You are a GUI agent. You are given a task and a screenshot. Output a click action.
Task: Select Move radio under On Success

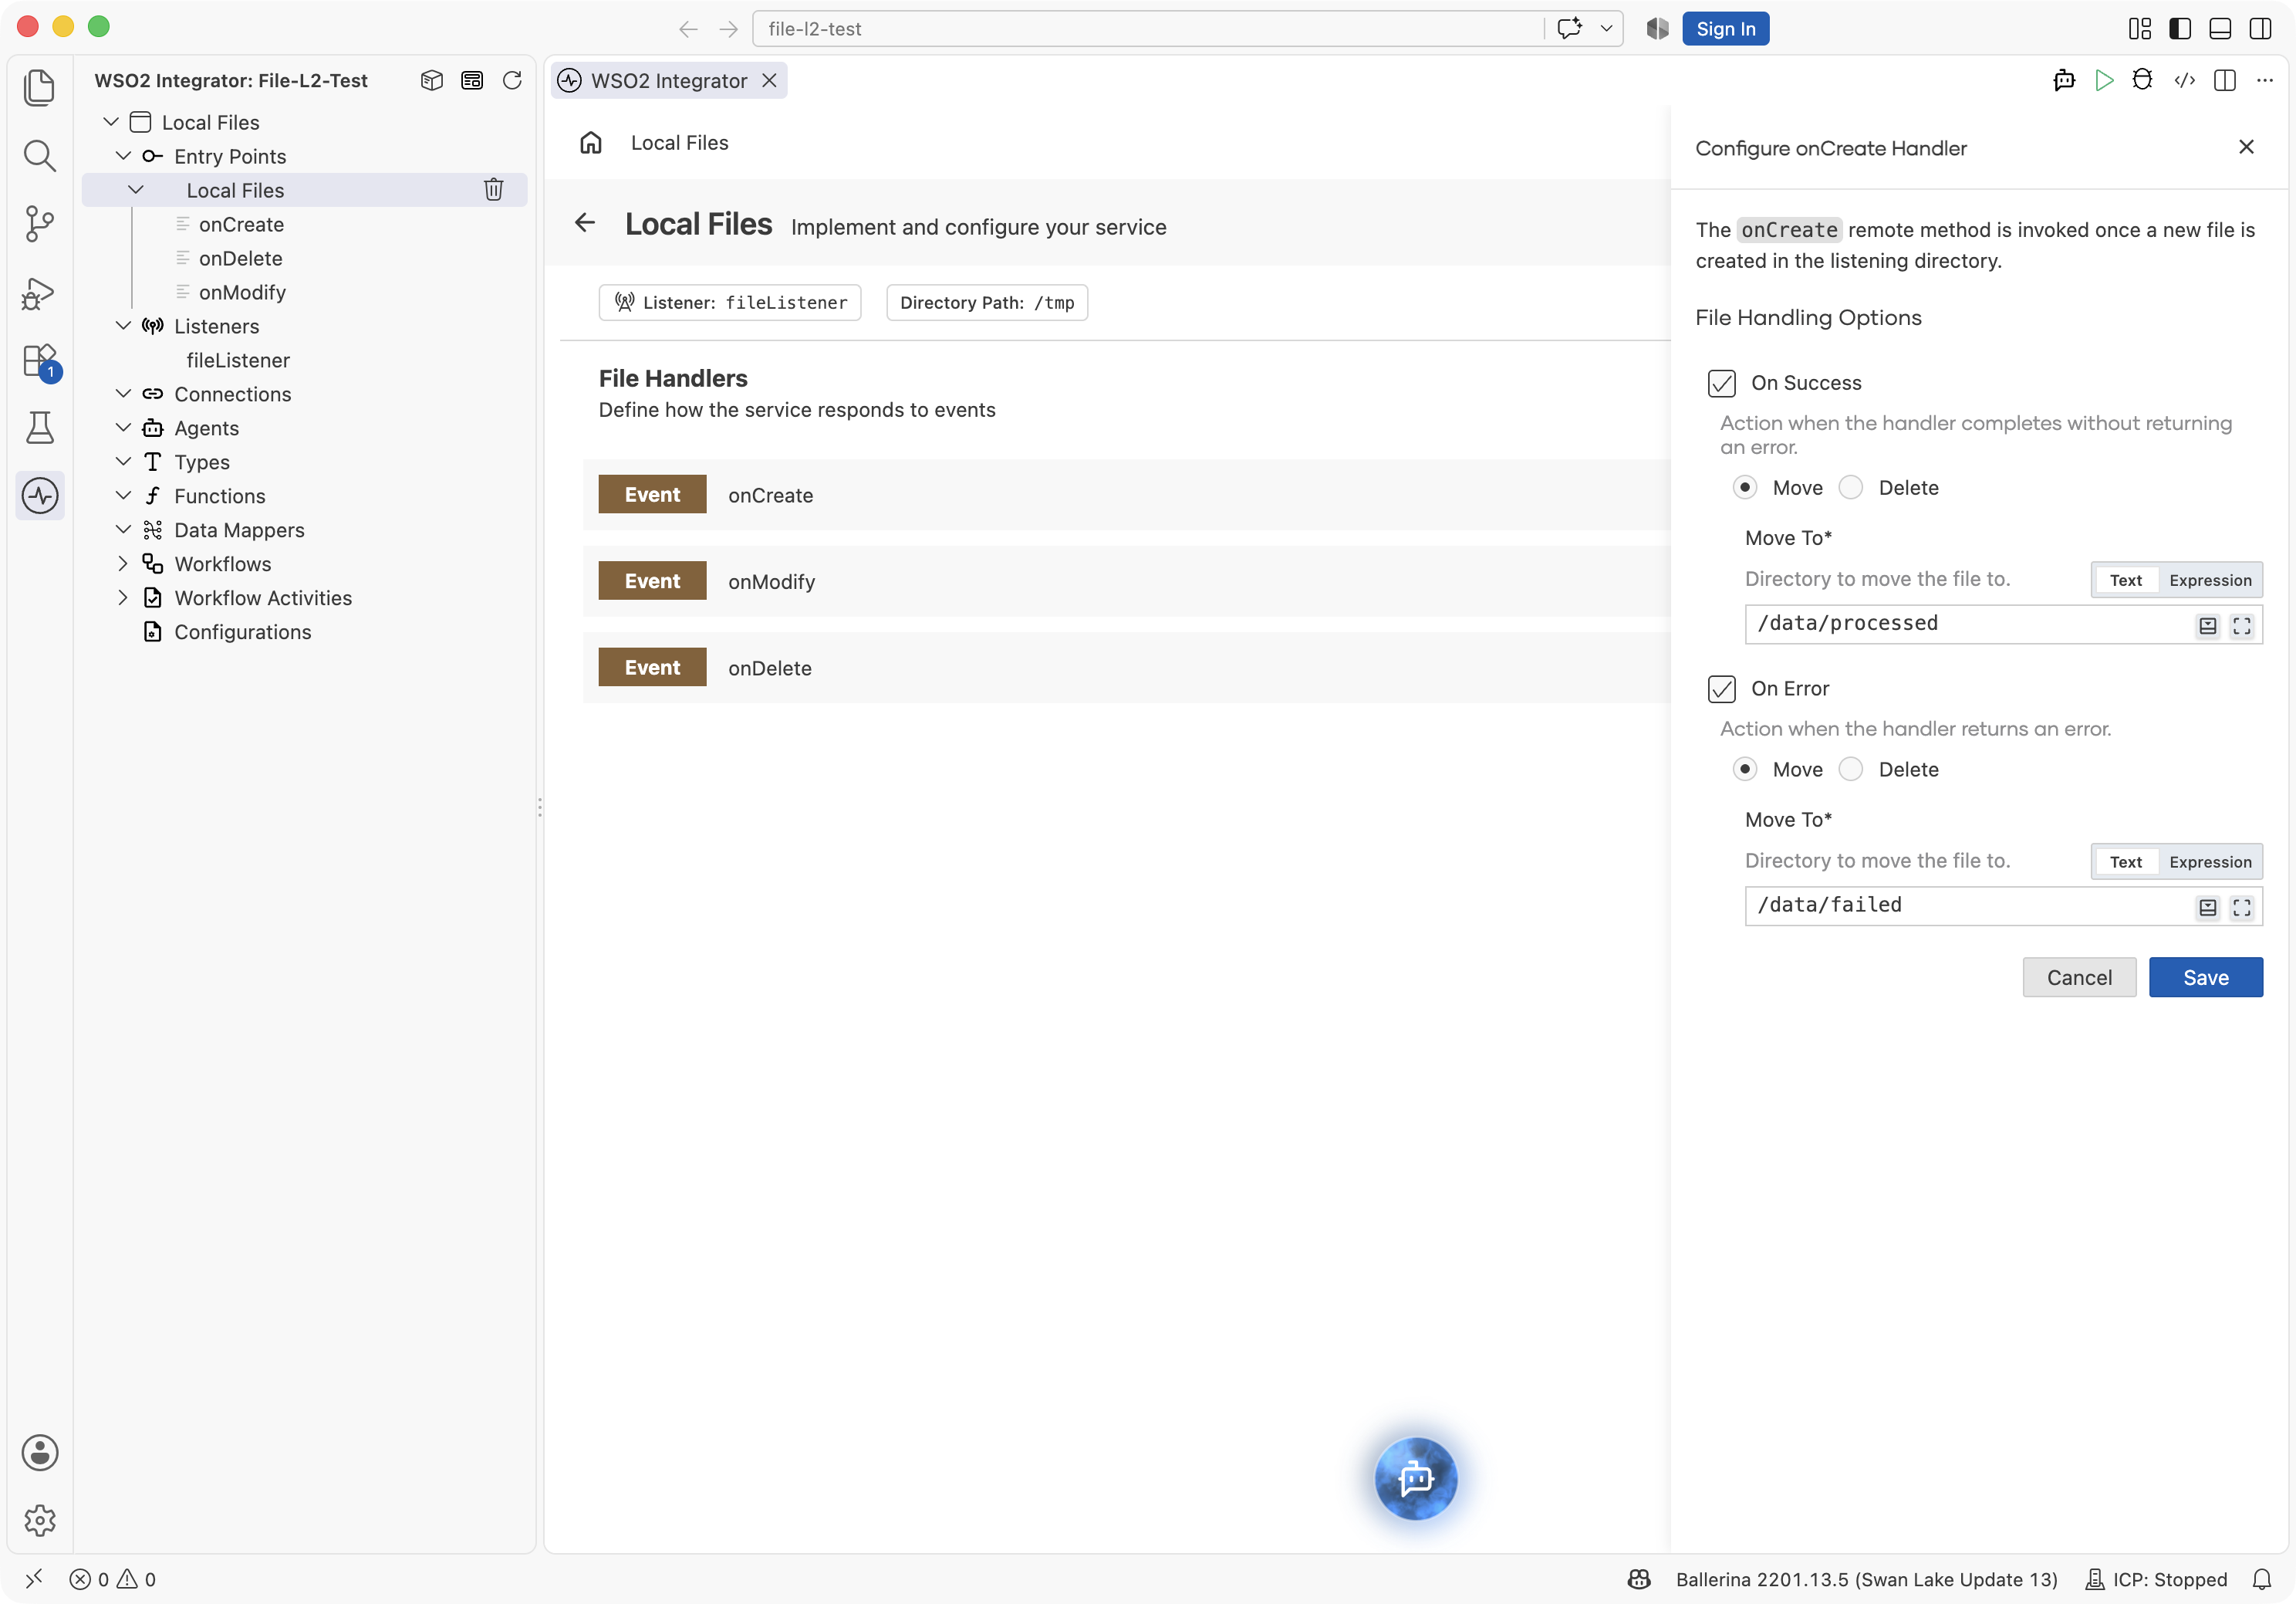pos(1745,487)
